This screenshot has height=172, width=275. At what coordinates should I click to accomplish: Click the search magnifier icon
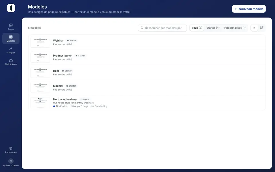click(x=142, y=28)
